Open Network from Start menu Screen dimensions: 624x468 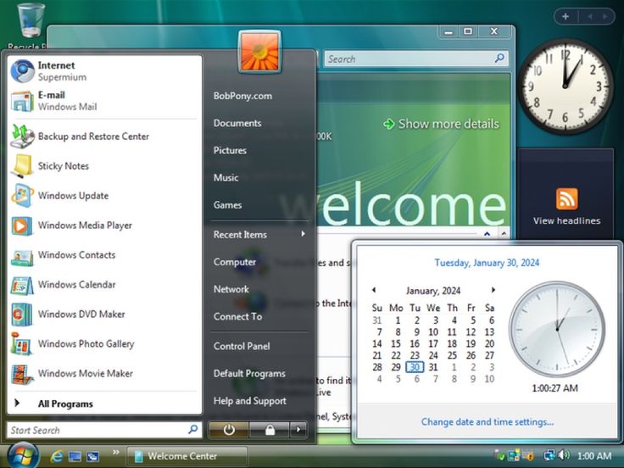click(231, 289)
